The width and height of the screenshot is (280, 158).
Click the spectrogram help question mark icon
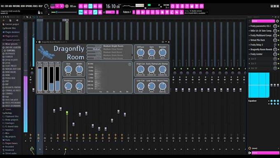point(130,64)
